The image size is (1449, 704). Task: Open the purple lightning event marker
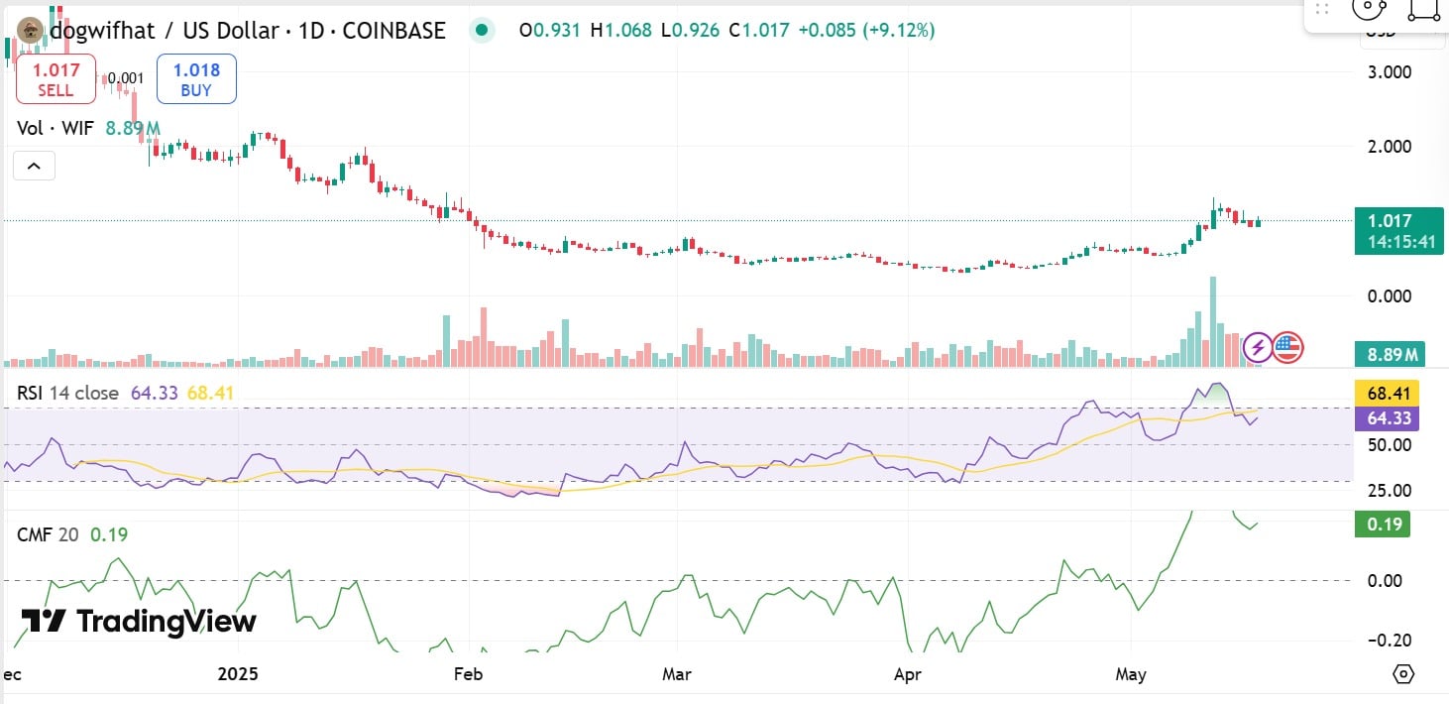[x=1259, y=347]
